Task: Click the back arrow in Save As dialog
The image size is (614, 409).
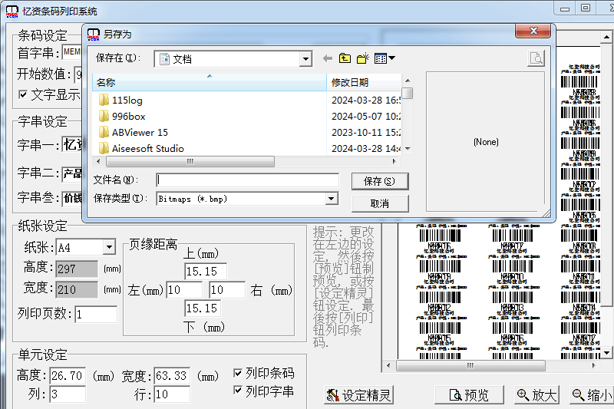Action: (328, 59)
